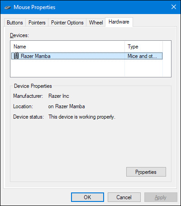This screenshot has width=181, height=206.
Task: Click the 'on Razer Mamba' location text
Action: (67, 106)
